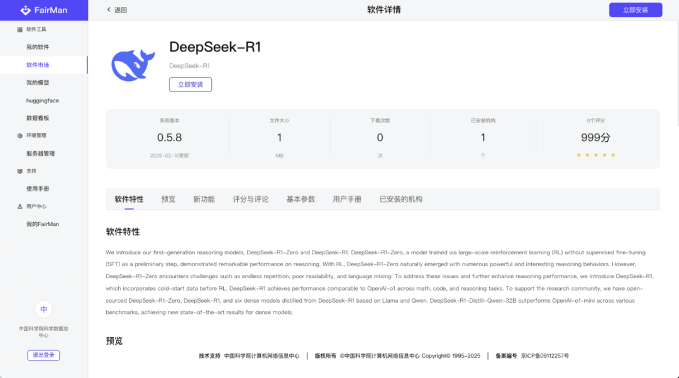679x378 pixels.
Task: Open 服务器管理 sidebar item
Action: (40, 154)
